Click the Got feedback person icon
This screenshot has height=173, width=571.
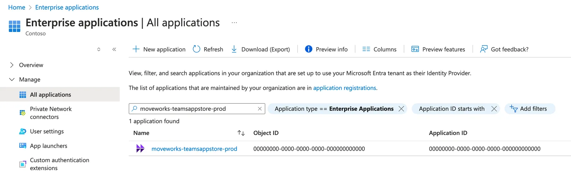(x=484, y=49)
